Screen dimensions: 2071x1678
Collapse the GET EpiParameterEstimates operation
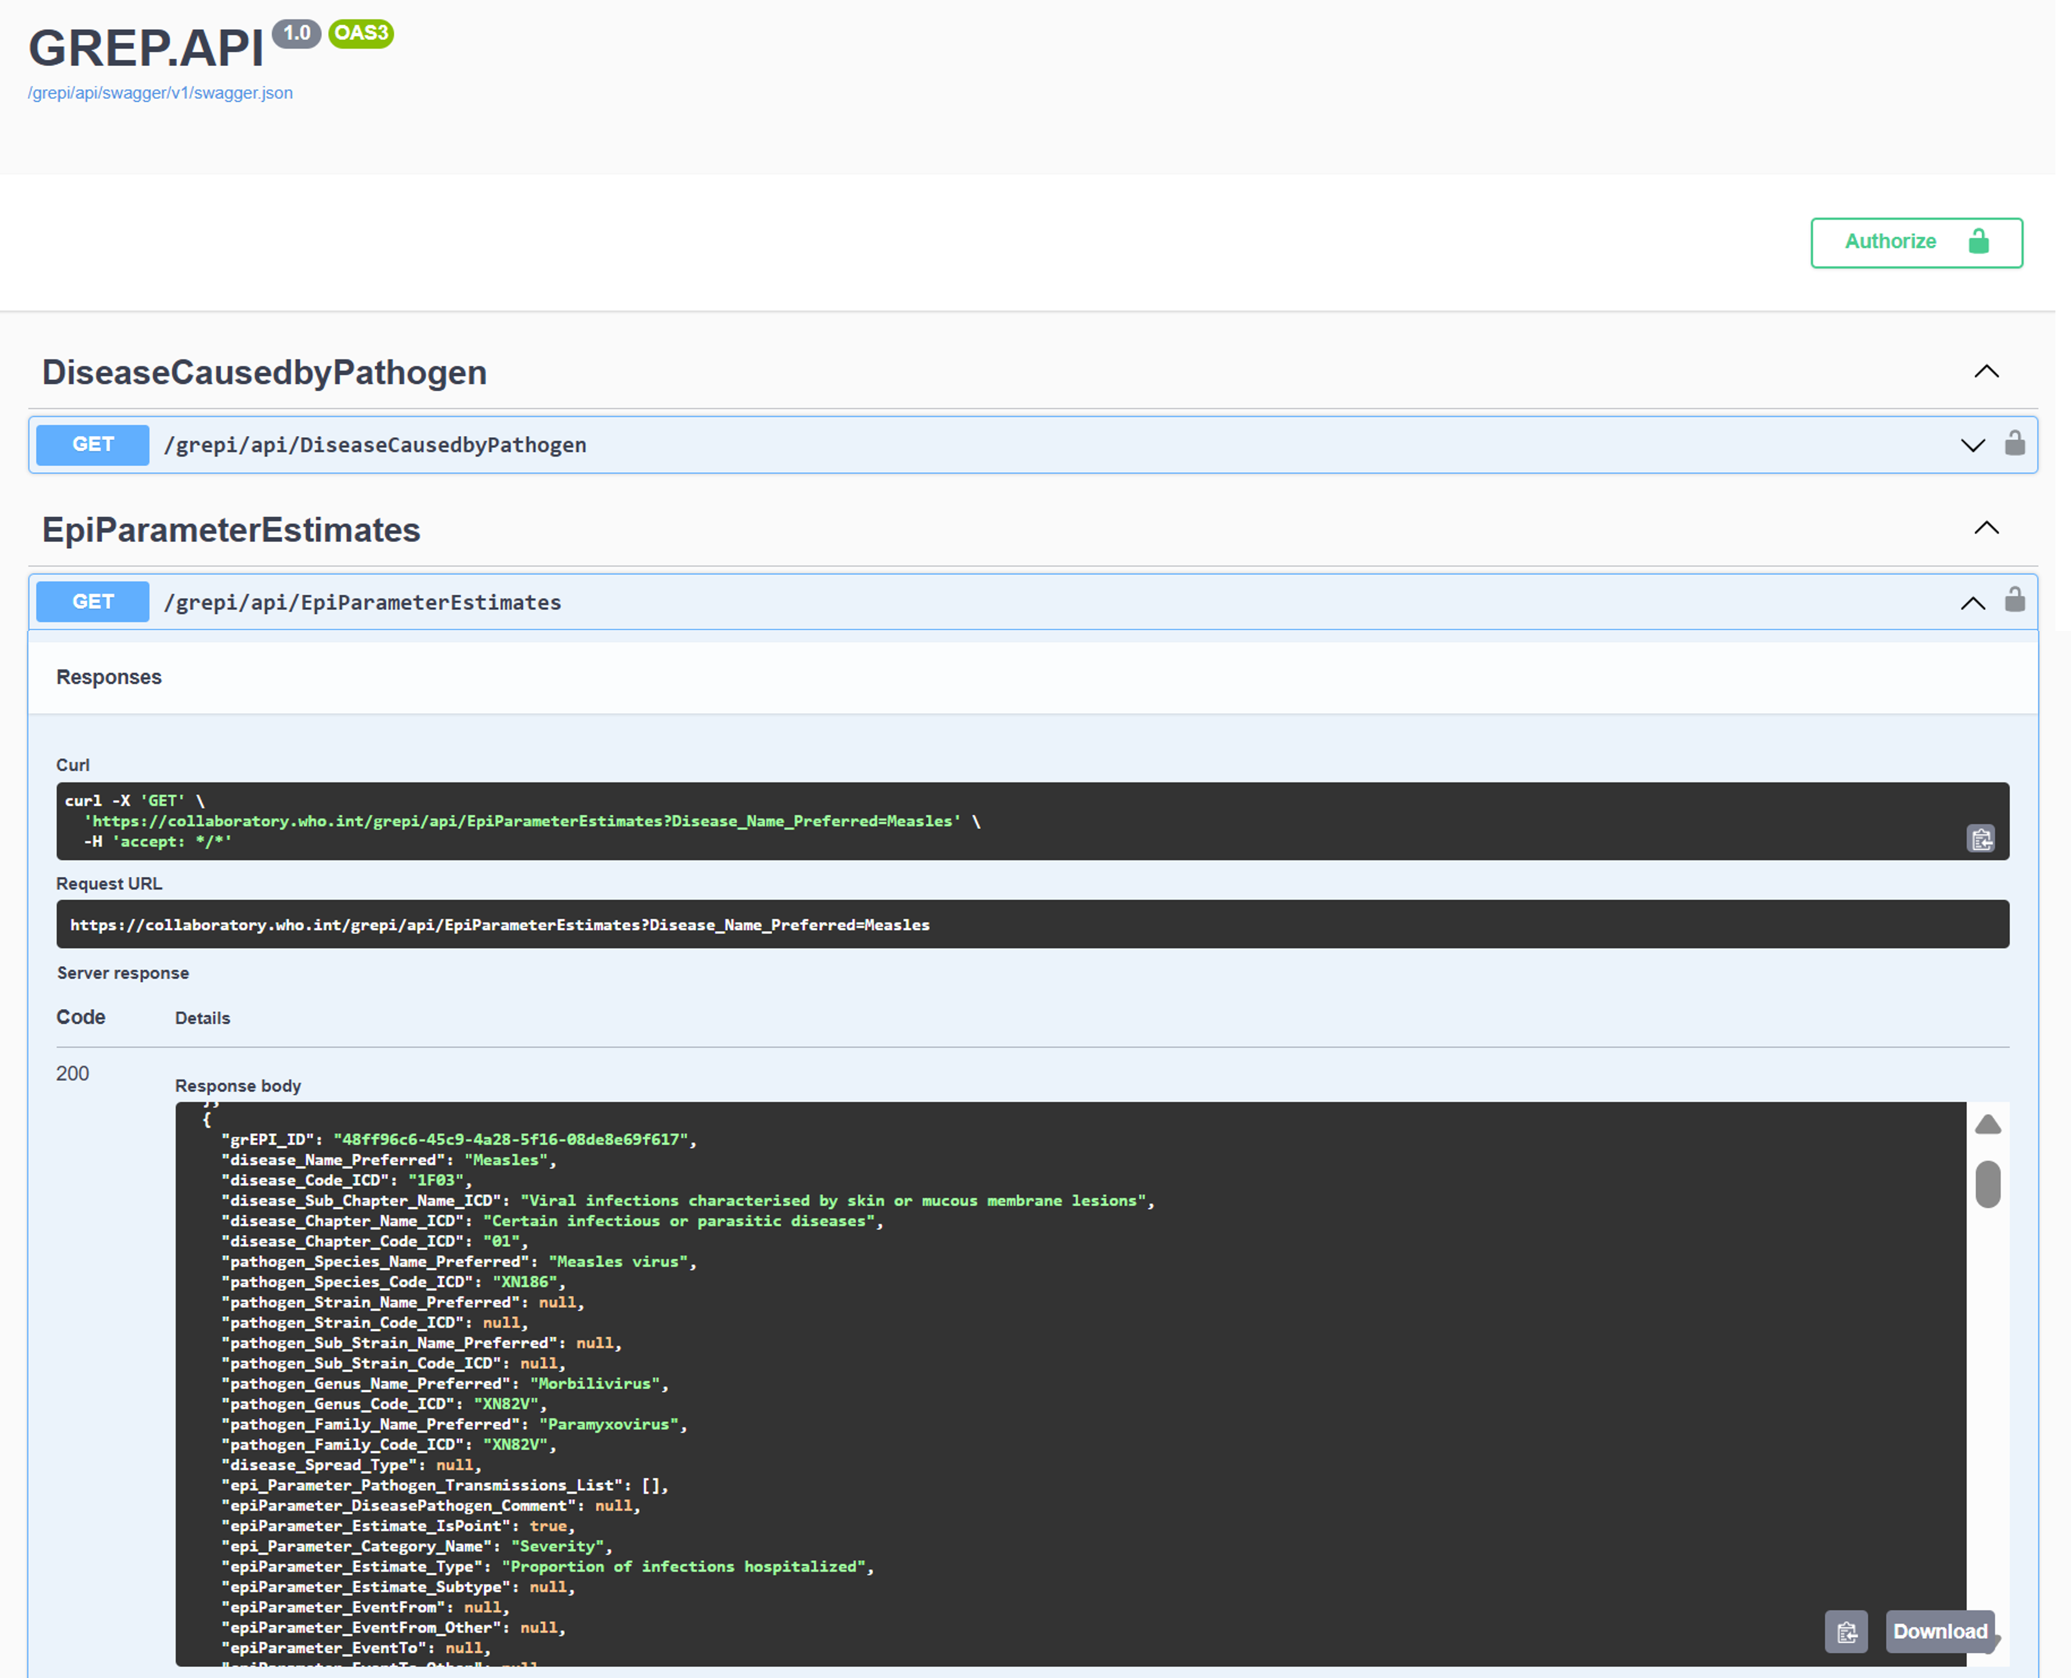coord(1971,602)
